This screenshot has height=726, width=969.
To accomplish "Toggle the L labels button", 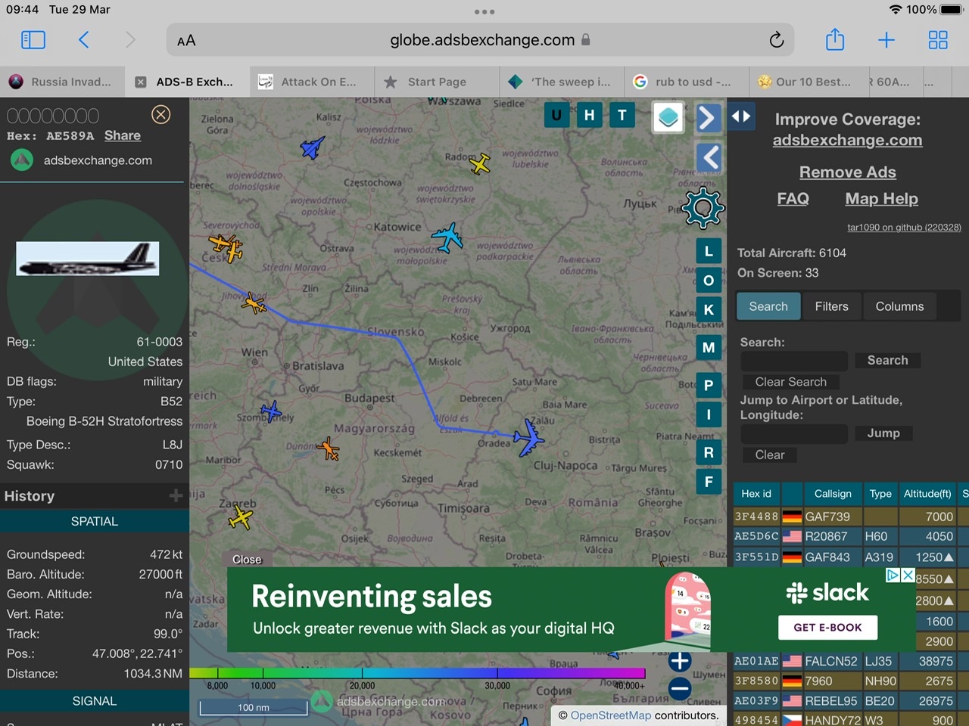I will (709, 251).
